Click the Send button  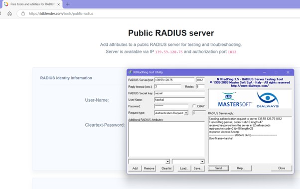[218, 168]
